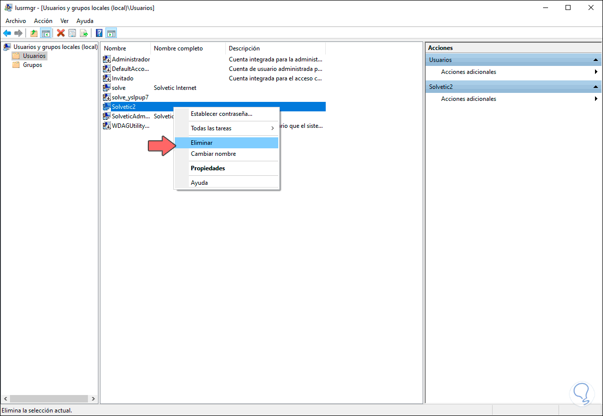Select the solve_yslpup7 user name
Image resolution: width=603 pixels, height=416 pixels.
[130, 97]
